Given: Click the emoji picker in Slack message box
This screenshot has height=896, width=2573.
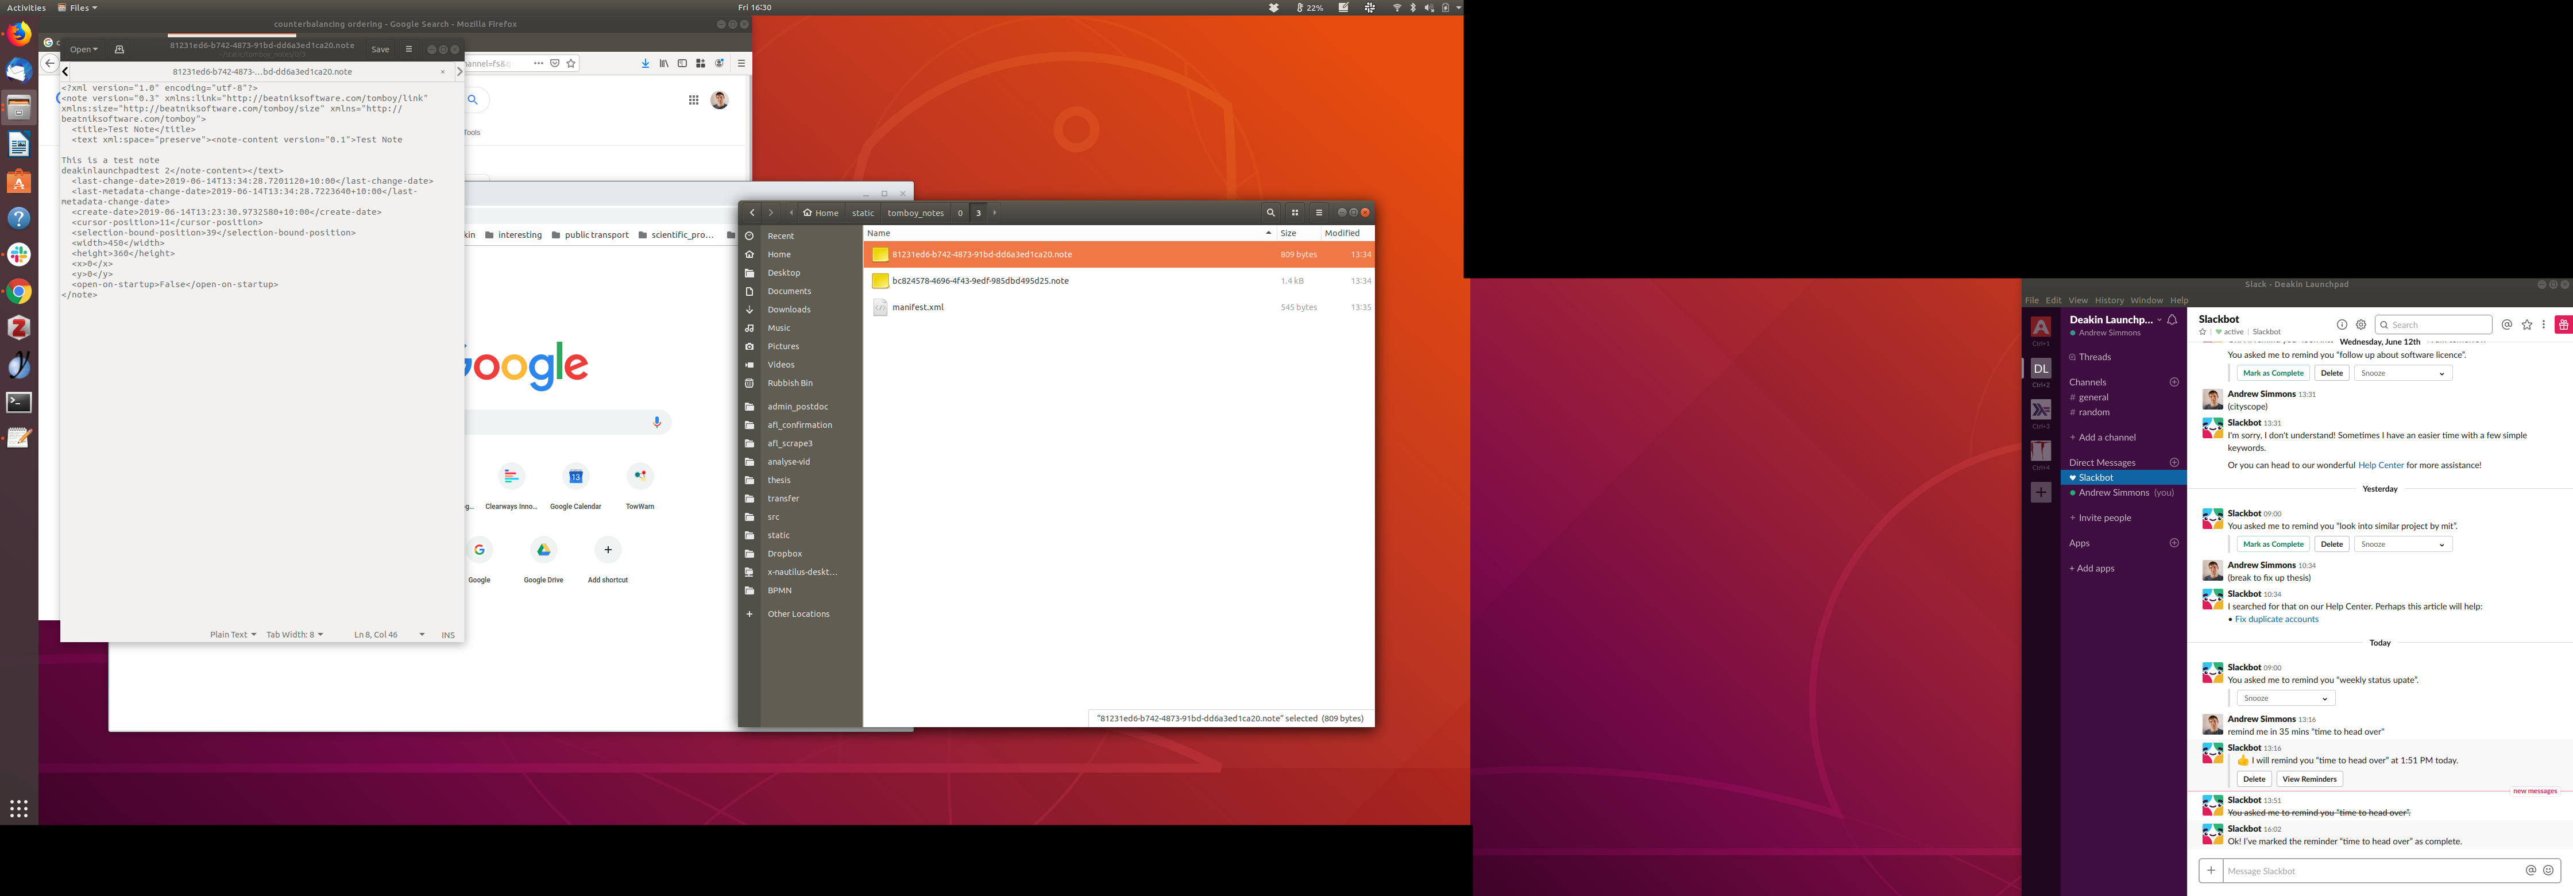Looking at the screenshot, I should click(x=2548, y=871).
